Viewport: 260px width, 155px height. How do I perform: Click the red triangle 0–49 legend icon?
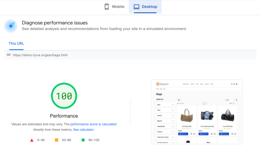32,140
